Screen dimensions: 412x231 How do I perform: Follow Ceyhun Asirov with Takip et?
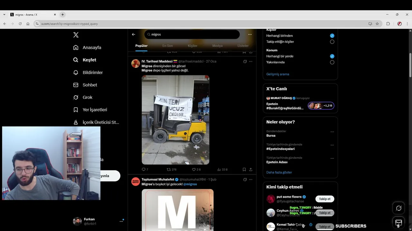pyautogui.click(x=325, y=213)
